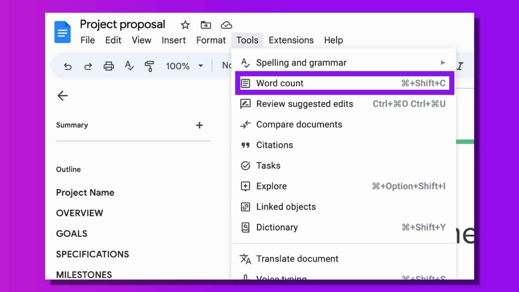
Task: Open the 100% zoom dropdown
Action: pyautogui.click(x=185, y=66)
